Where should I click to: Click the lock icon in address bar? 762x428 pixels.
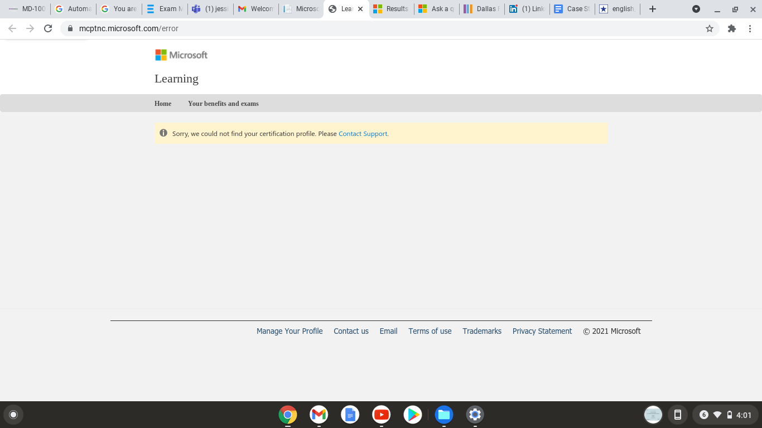click(70, 28)
